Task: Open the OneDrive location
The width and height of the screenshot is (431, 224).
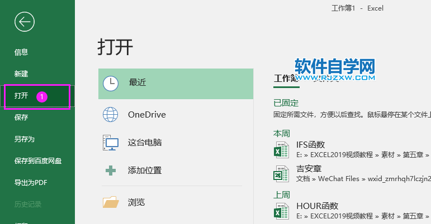Action: (x=176, y=114)
